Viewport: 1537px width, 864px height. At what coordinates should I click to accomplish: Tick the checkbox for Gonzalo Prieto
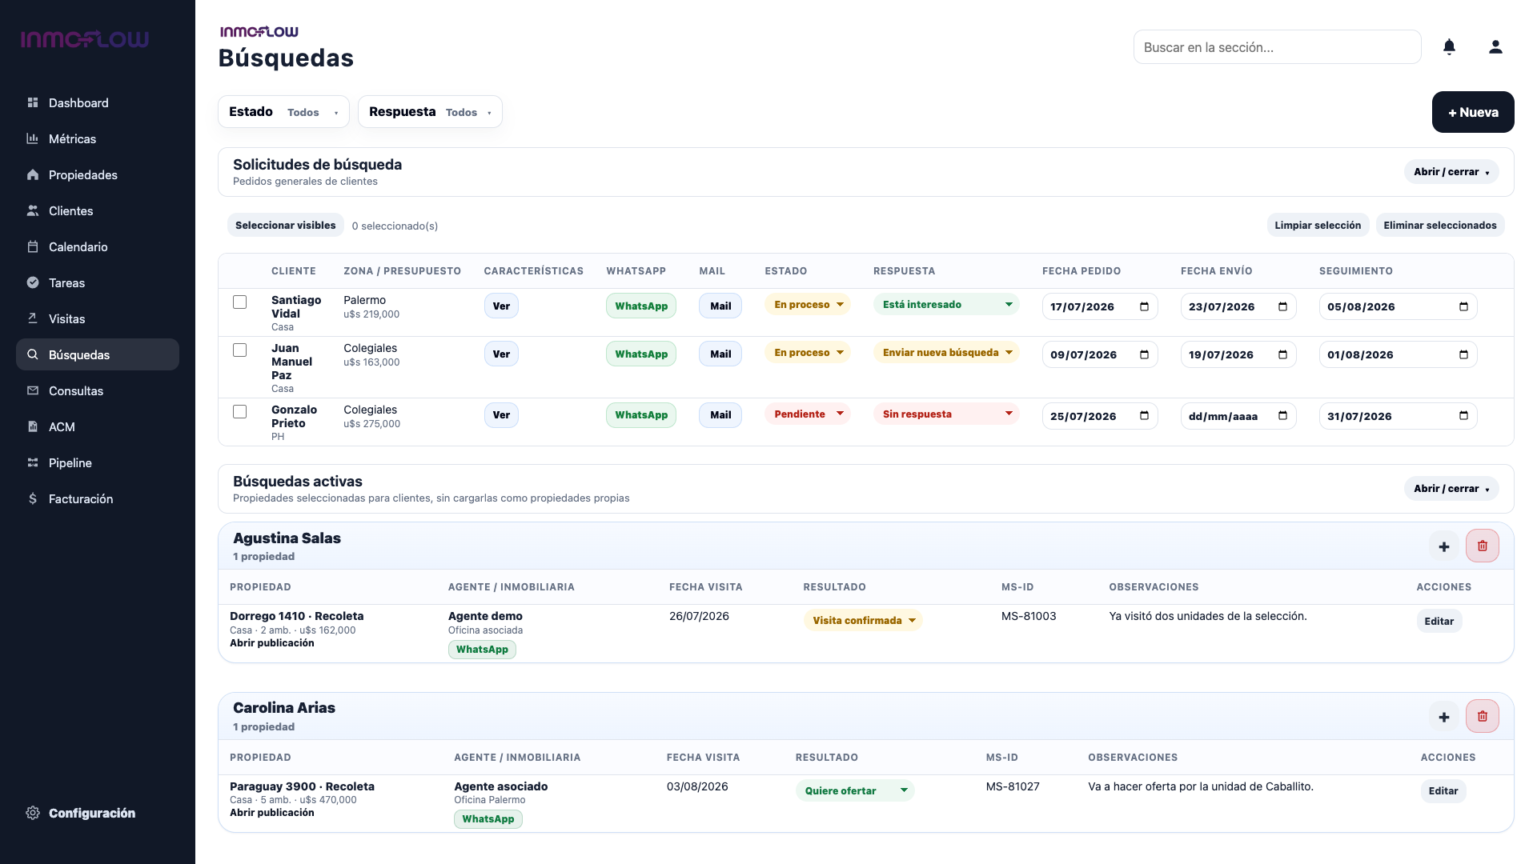tap(239, 411)
